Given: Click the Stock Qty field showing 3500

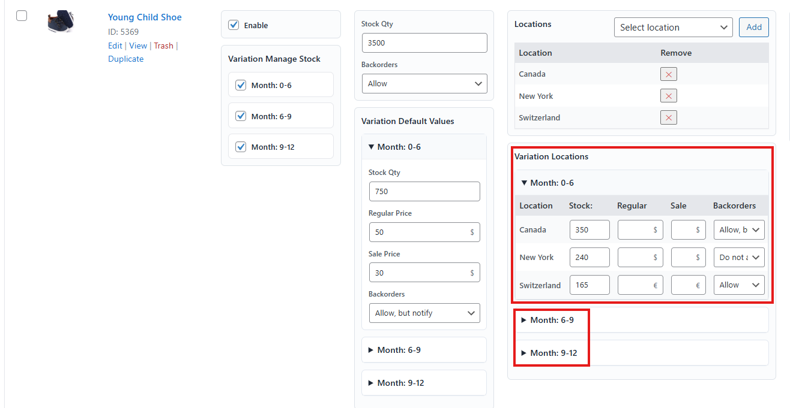Looking at the screenshot, I should click(424, 43).
